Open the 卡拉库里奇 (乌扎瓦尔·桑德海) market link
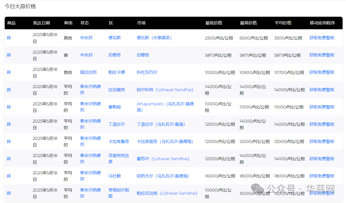Screen dimensions: 346x203 pos(165,142)
